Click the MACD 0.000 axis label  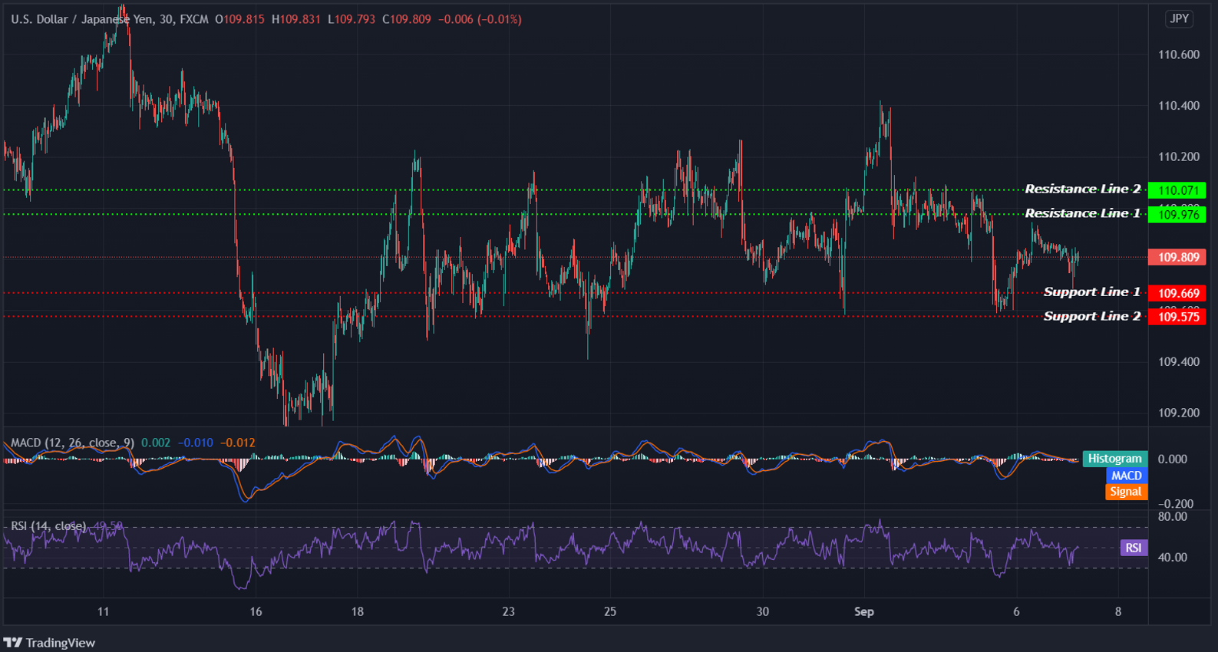[1172, 459]
